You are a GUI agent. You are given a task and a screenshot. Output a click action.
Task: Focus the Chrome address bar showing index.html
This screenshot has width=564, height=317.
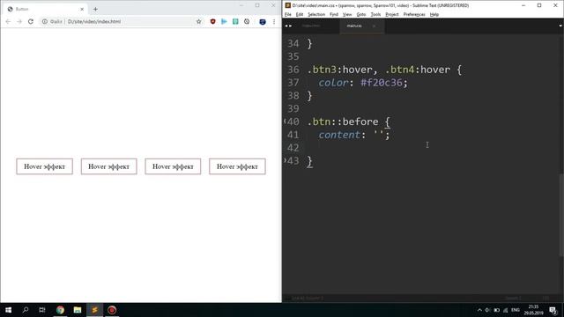[x=122, y=21]
